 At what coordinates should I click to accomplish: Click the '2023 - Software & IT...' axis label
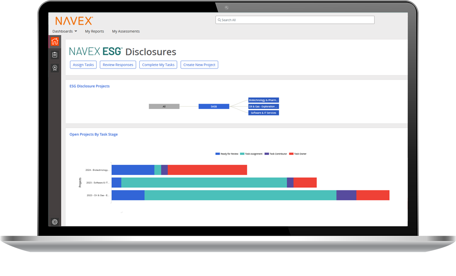(98, 183)
